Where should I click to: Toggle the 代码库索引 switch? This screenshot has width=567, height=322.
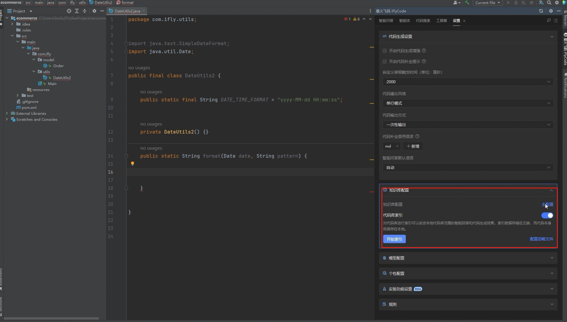click(547, 216)
